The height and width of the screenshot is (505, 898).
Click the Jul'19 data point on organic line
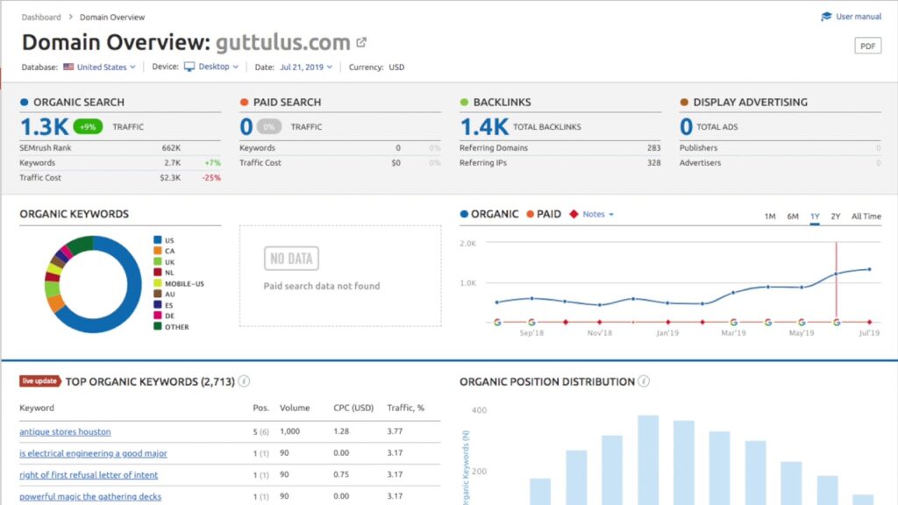869,269
